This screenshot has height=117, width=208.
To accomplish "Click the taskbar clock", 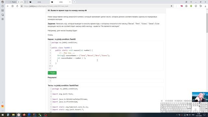I will [199, 115].
